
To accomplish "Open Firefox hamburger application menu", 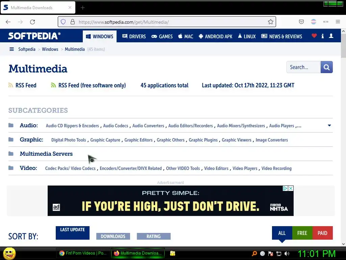I will (x=338, y=22).
